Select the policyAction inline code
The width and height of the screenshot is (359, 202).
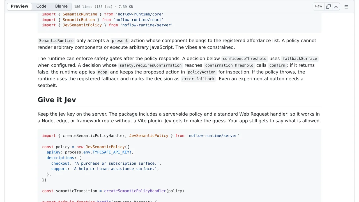coord(202,72)
